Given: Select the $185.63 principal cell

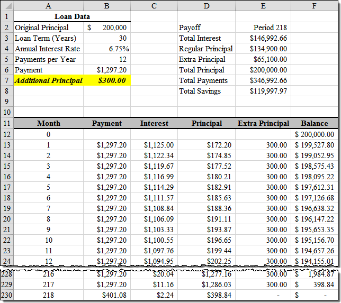Looking at the screenshot, I should pyautogui.click(x=207, y=198).
